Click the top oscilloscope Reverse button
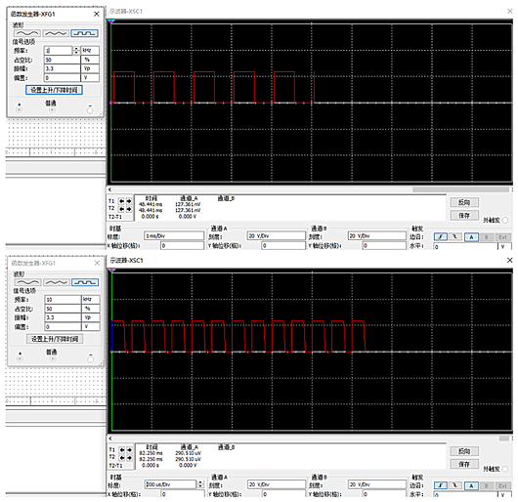Image resolution: width=518 pixels, height=502 pixels. tap(464, 202)
